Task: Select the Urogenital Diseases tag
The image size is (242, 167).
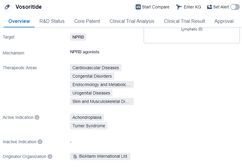Action: point(91,93)
